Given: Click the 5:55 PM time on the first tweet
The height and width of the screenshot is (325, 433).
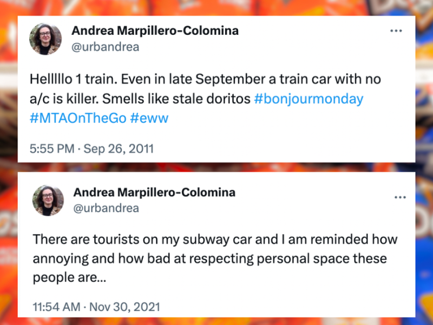Looking at the screenshot, I should (52, 148).
